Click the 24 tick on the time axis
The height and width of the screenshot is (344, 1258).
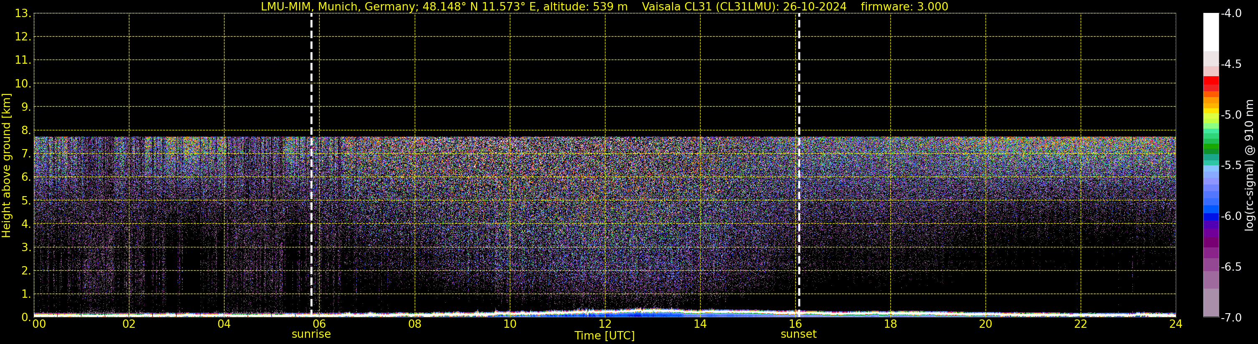pyautogui.click(x=1175, y=324)
